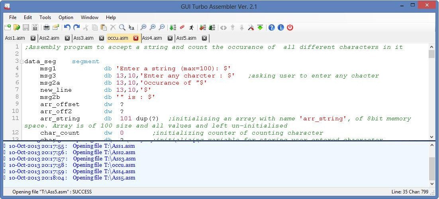The image size is (439, 199).
Task: Click log entry 'Opening file T:\occu.asm'
Action: 104,165
